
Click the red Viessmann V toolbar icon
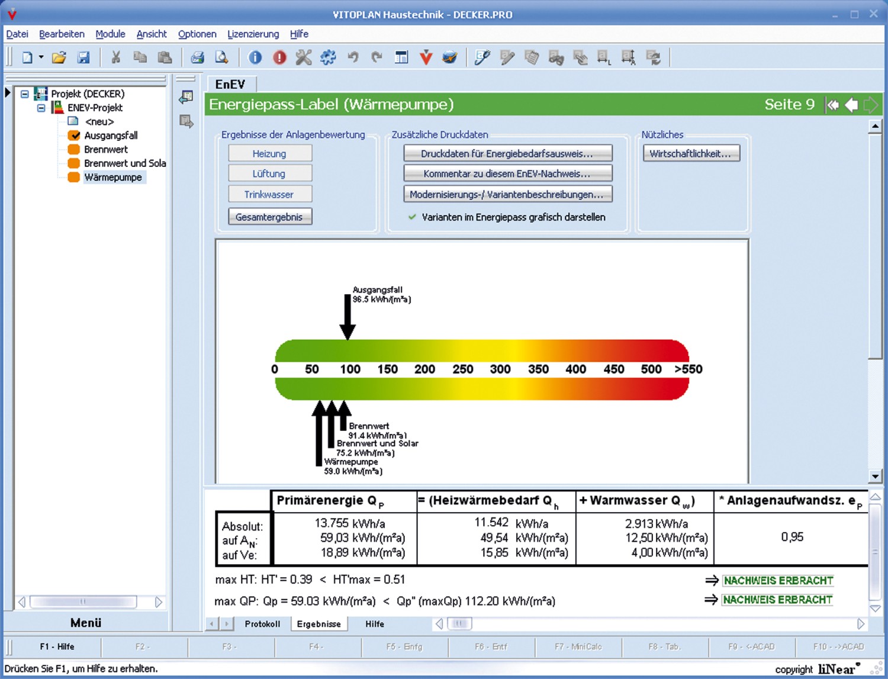426,57
